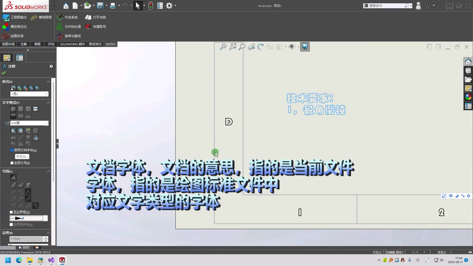473x266 pixels.
Task: Open the Save dropdown arrow
Action: click(106, 6)
